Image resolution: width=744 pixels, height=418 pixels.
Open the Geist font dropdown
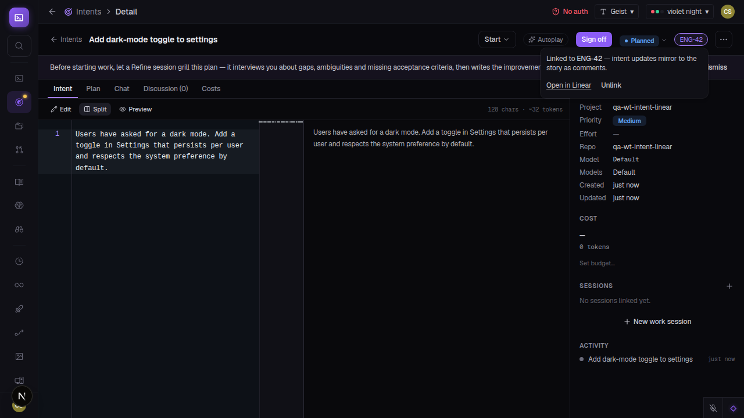pyautogui.click(x=617, y=12)
